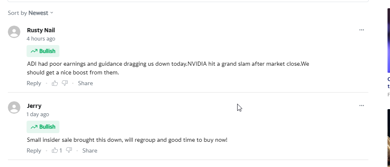Share Jerry's comment
Image resolution: width=390 pixels, height=167 pixels.
click(x=90, y=150)
